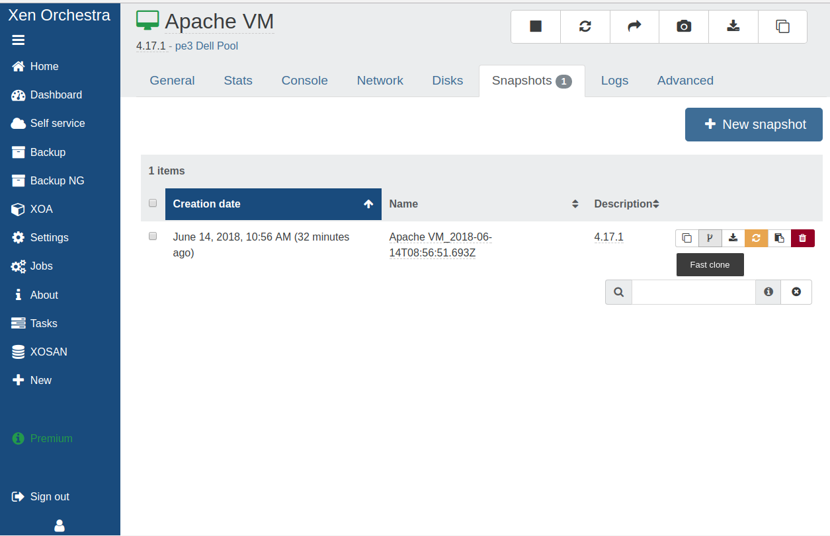830x536 pixels.
Task: Create a New snapshot
Action: tap(754, 124)
